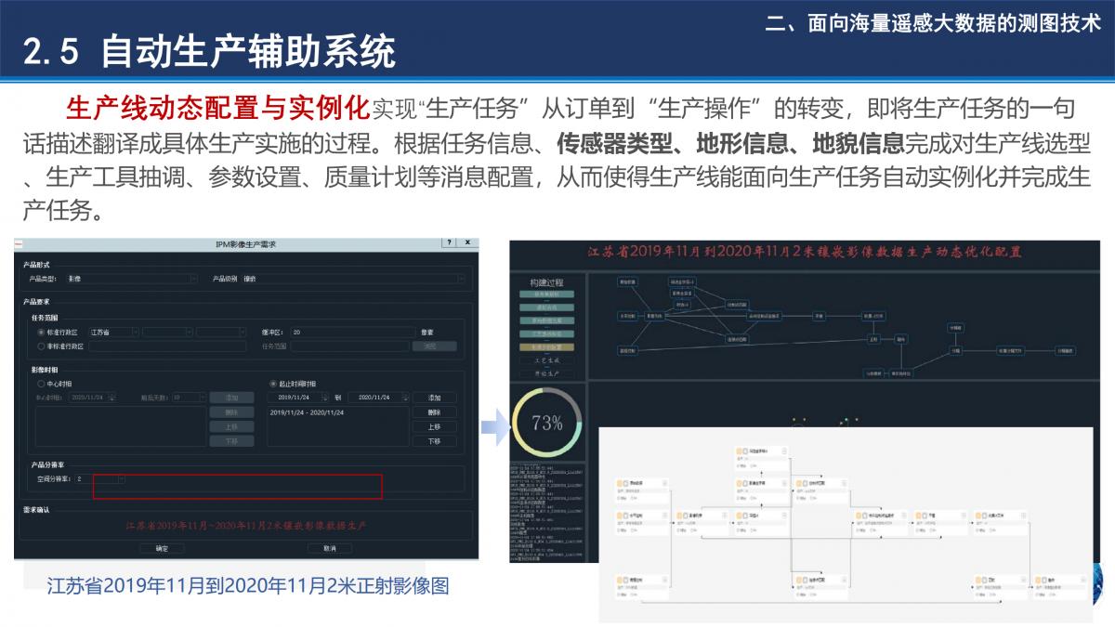This screenshot has height=627, width=1115.
Task: Click the 缓冲区 input field
Action: [x=353, y=333]
